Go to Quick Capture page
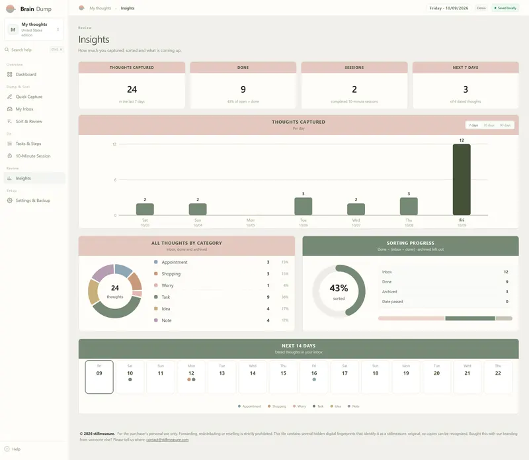Image resolution: width=529 pixels, height=460 pixels. [34, 97]
